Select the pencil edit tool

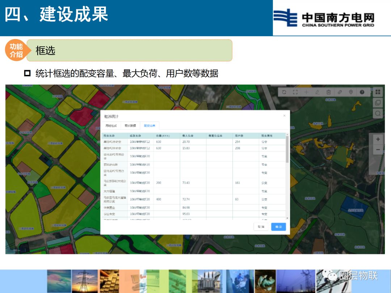click(x=318, y=92)
